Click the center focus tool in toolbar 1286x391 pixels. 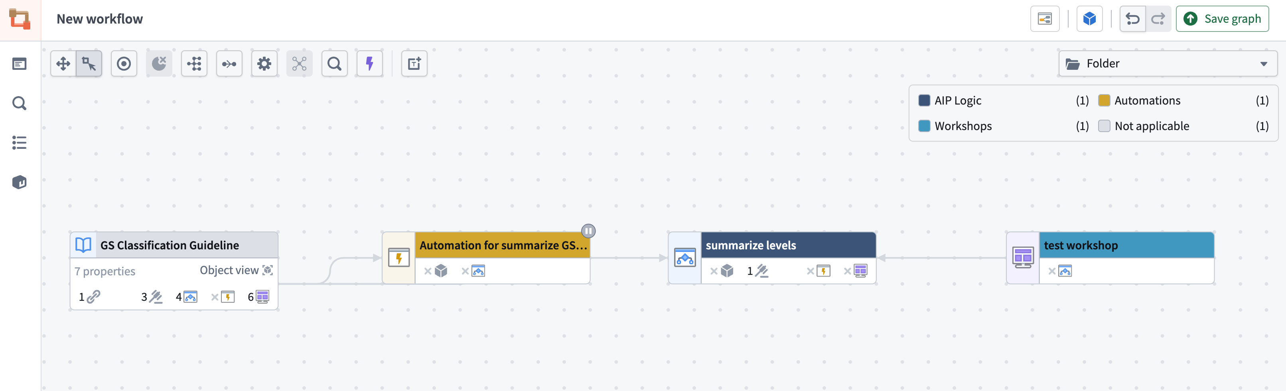click(x=124, y=63)
